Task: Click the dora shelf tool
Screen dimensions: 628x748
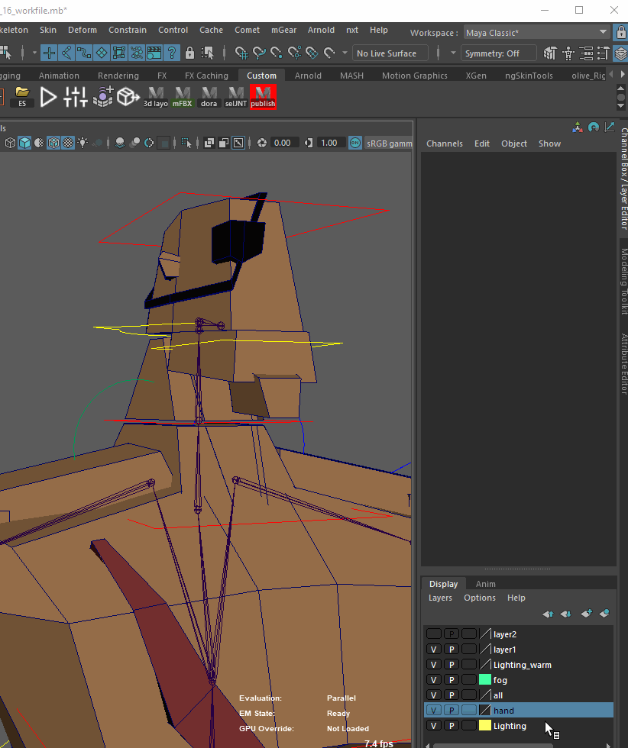Action: [x=209, y=97]
